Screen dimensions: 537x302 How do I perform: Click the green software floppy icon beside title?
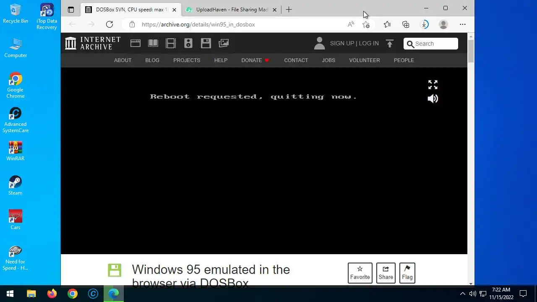click(115, 270)
